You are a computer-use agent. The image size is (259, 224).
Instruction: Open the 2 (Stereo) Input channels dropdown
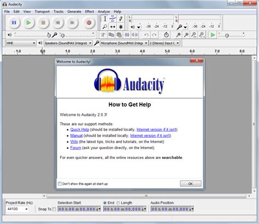164,43
